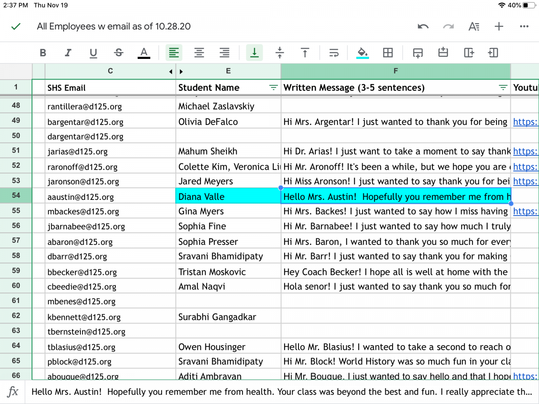Open the cell borders options
539x404 pixels.
point(388,53)
